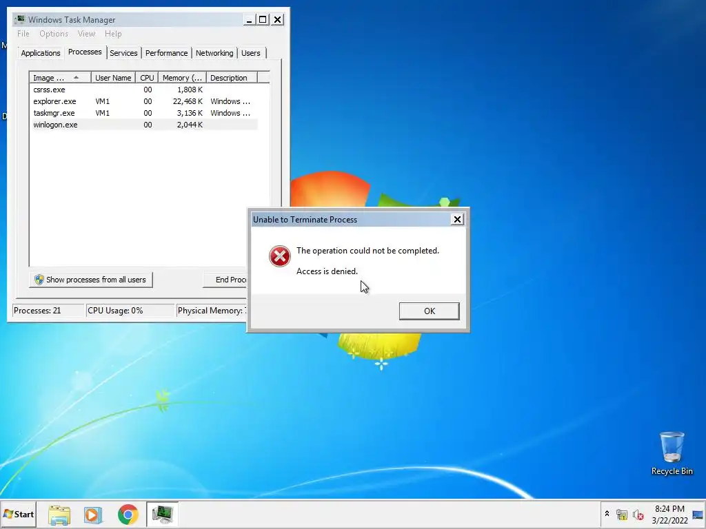706x529 pixels.
Task: Click the 1,808 K memory value
Action: [190, 90]
